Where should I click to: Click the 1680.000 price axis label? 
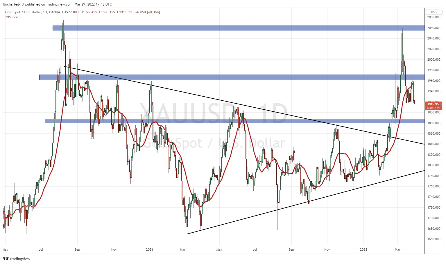coord(434,229)
